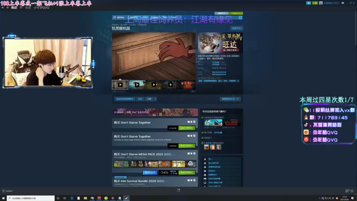Open the top-right green friends icon
This screenshot has height=201, width=357.
[315, 3]
